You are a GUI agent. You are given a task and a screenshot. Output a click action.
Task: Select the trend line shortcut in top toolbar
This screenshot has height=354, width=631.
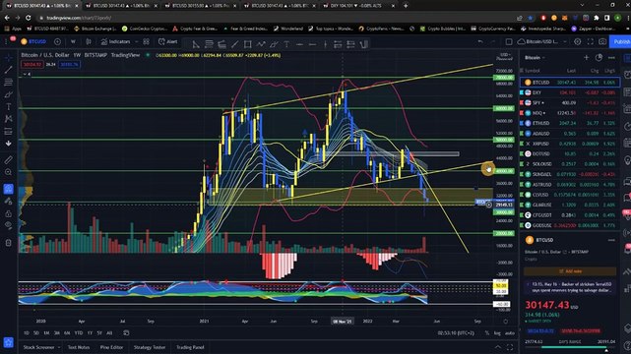(x=234, y=44)
